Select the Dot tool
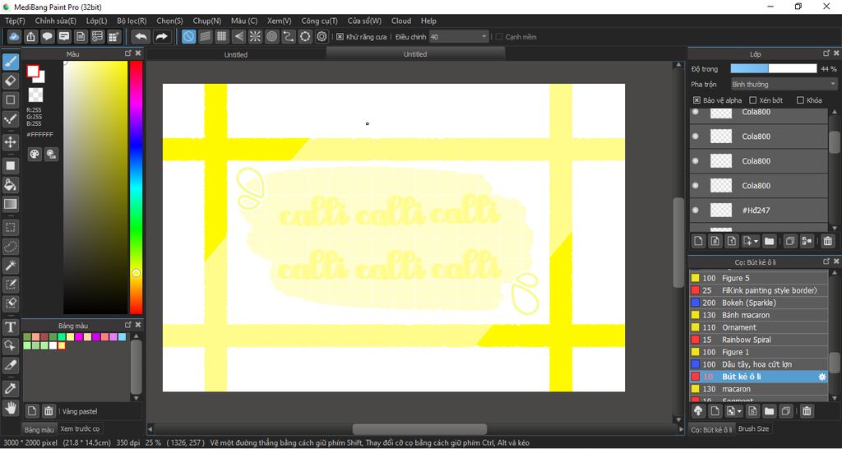The width and height of the screenshot is (842, 449). 11,119
